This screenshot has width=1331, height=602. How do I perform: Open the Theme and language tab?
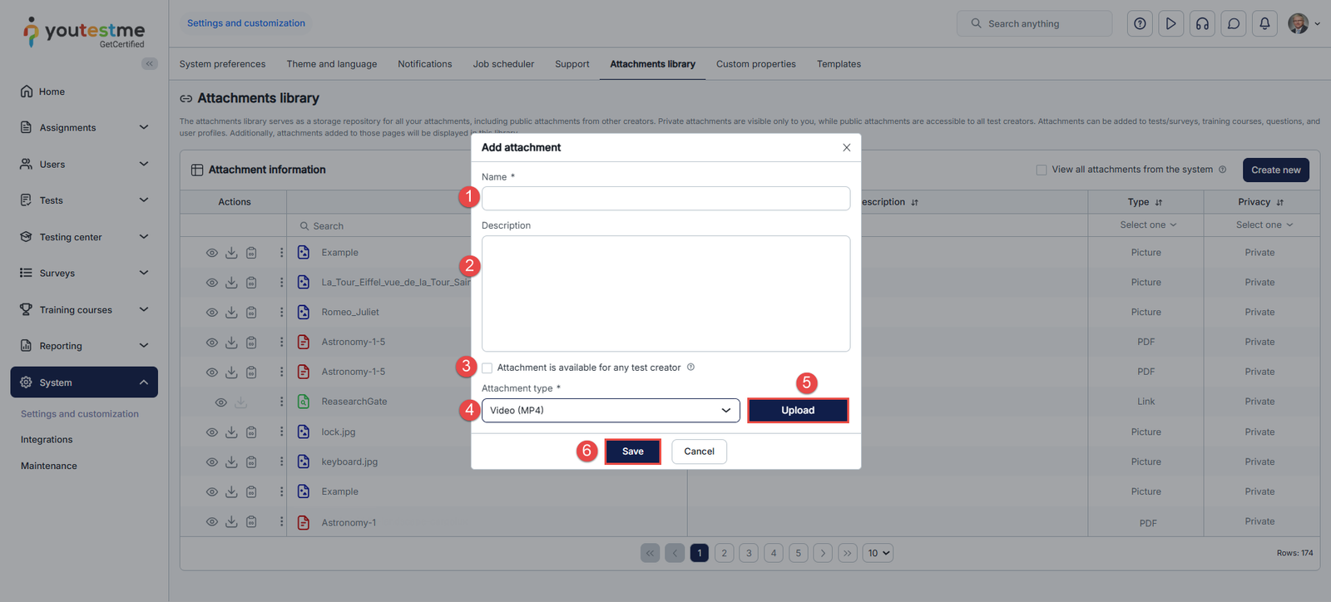pyautogui.click(x=332, y=64)
